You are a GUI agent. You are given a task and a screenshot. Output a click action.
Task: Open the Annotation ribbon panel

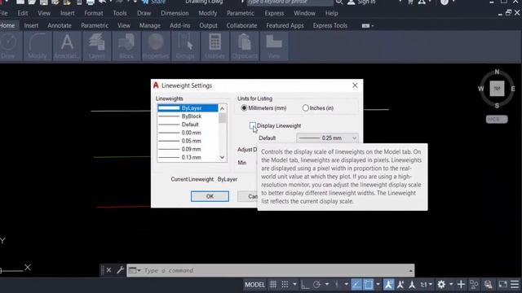click(67, 46)
